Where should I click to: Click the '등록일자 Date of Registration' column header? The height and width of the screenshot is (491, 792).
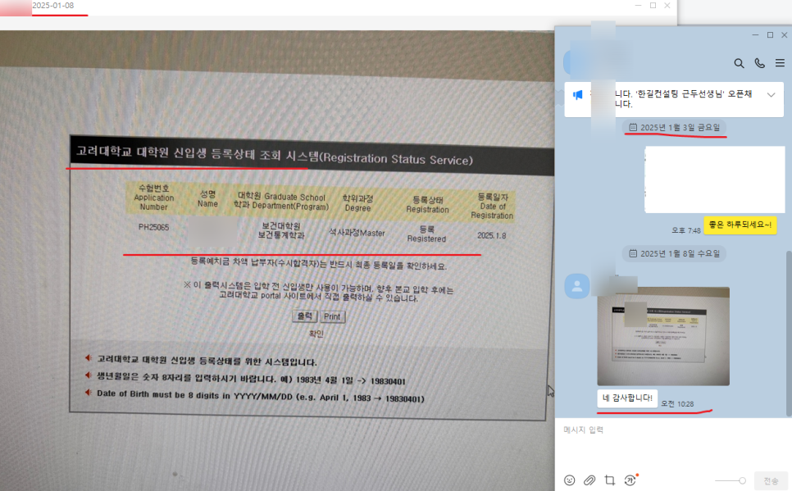coord(492,206)
